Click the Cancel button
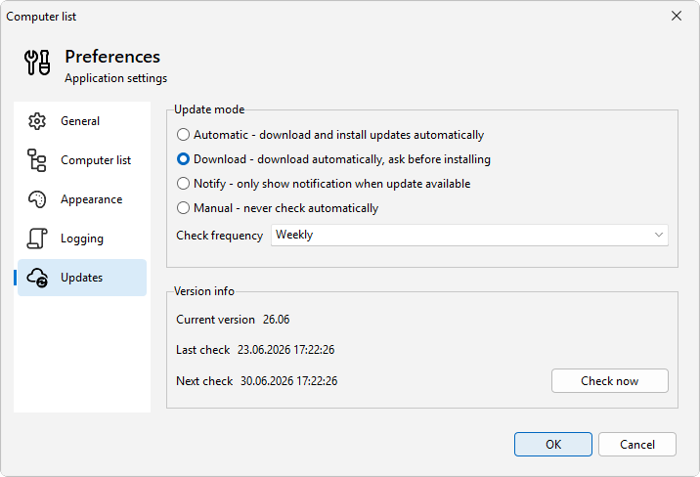Screen dimensions: 700x477 [637, 445]
